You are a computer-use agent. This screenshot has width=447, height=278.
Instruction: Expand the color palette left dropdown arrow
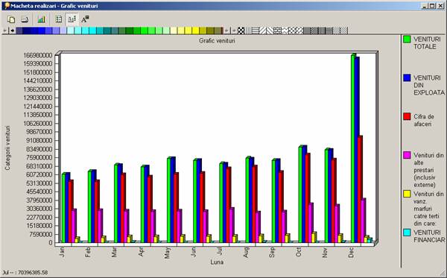point(5,31)
